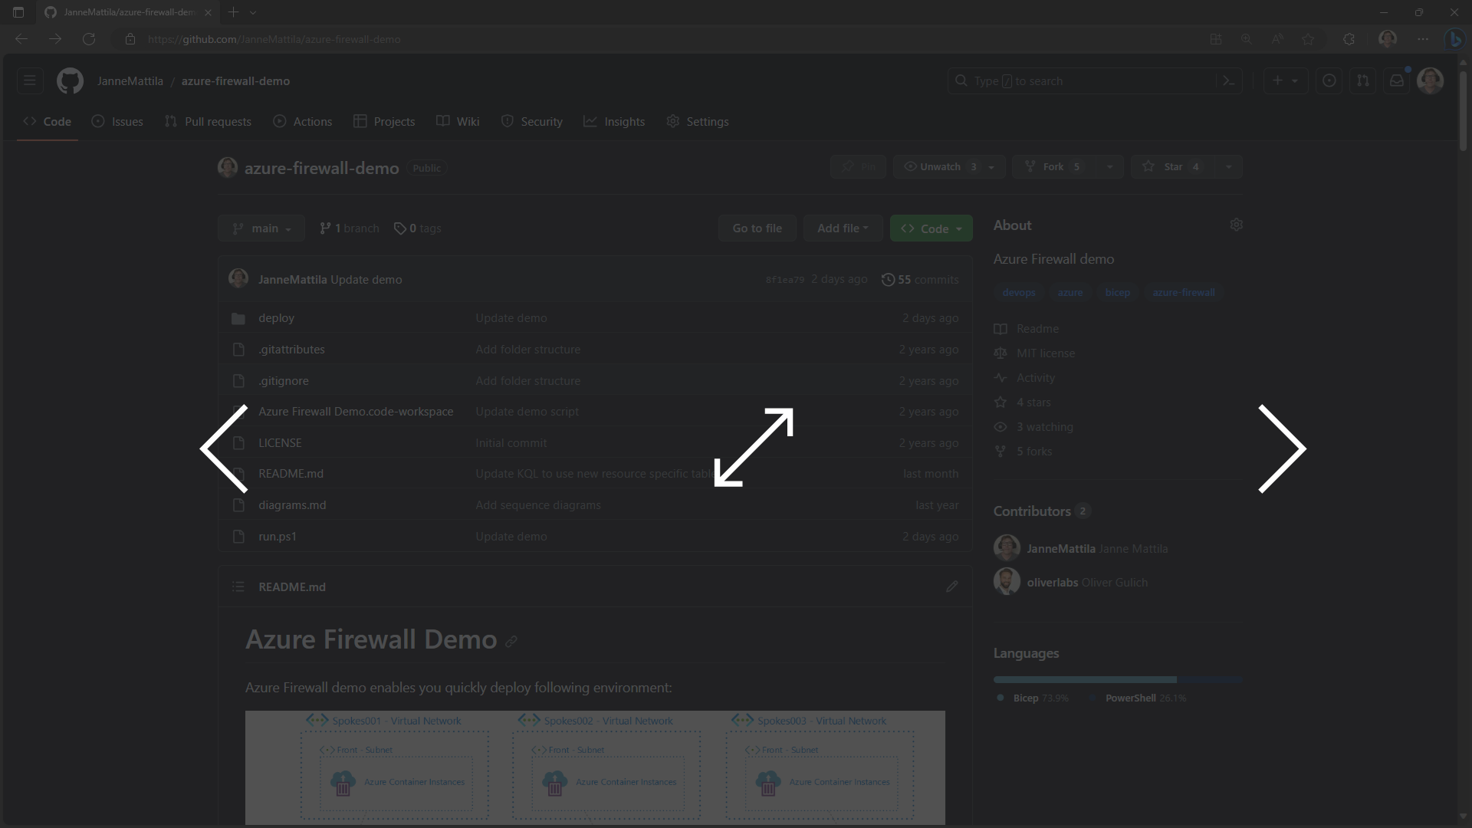Copy anchor link next to Azure Firewall Demo heading
The width and height of the screenshot is (1472, 828).
511,642
